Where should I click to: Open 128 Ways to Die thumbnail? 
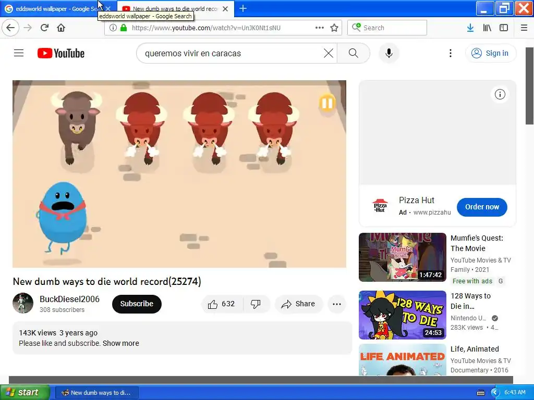pos(402,315)
